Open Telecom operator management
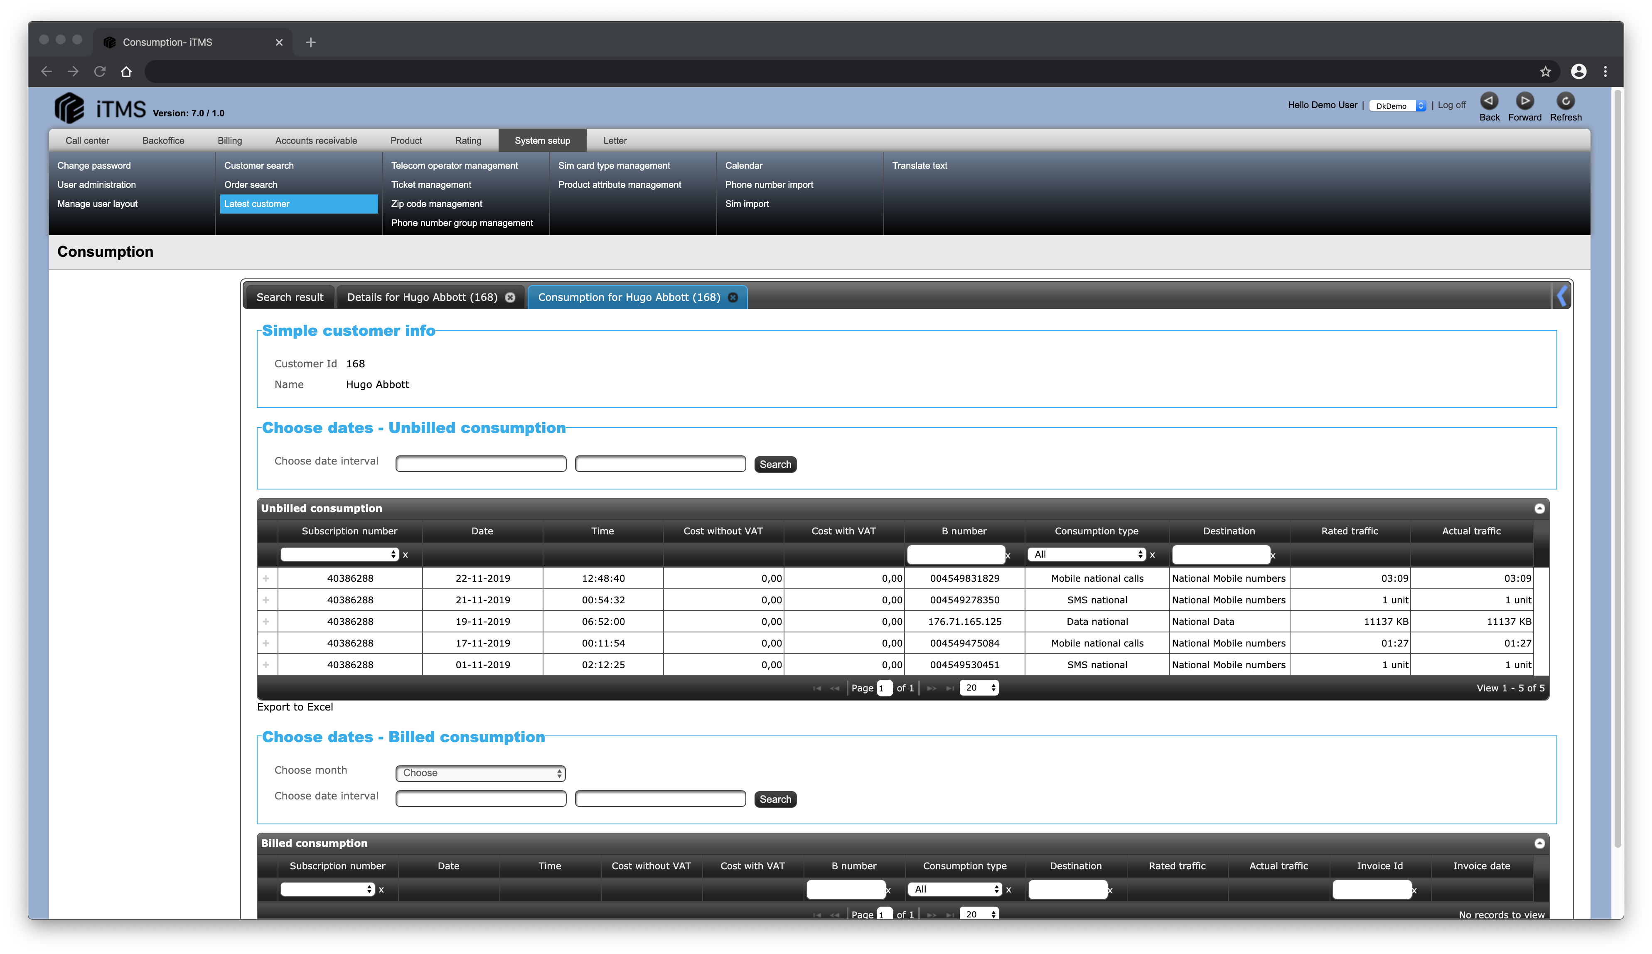1652x954 pixels. click(x=454, y=166)
